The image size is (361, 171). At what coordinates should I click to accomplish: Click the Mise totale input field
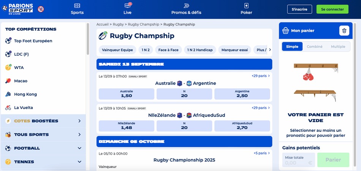tap(298, 160)
